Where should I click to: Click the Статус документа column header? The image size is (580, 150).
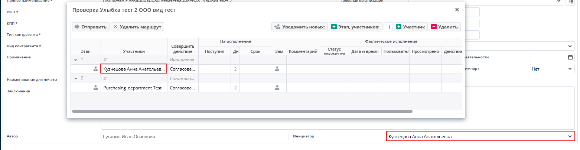pyautogui.click(x=334, y=51)
